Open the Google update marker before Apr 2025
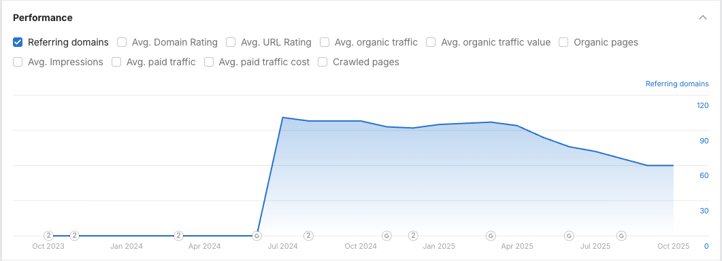The width and height of the screenshot is (722, 261). tap(491, 236)
